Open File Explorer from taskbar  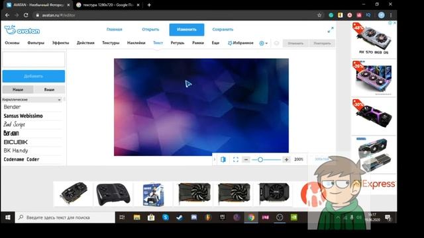[137, 218]
